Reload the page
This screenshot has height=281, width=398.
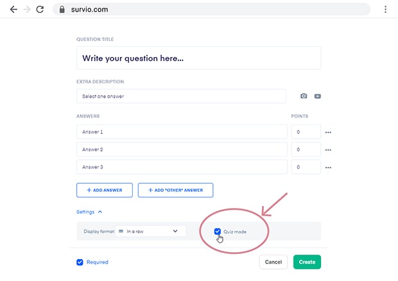40,10
